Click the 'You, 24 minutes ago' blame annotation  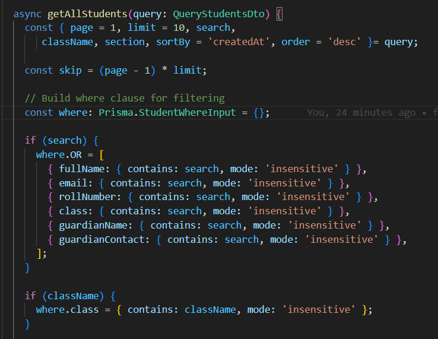click(361, 113)
